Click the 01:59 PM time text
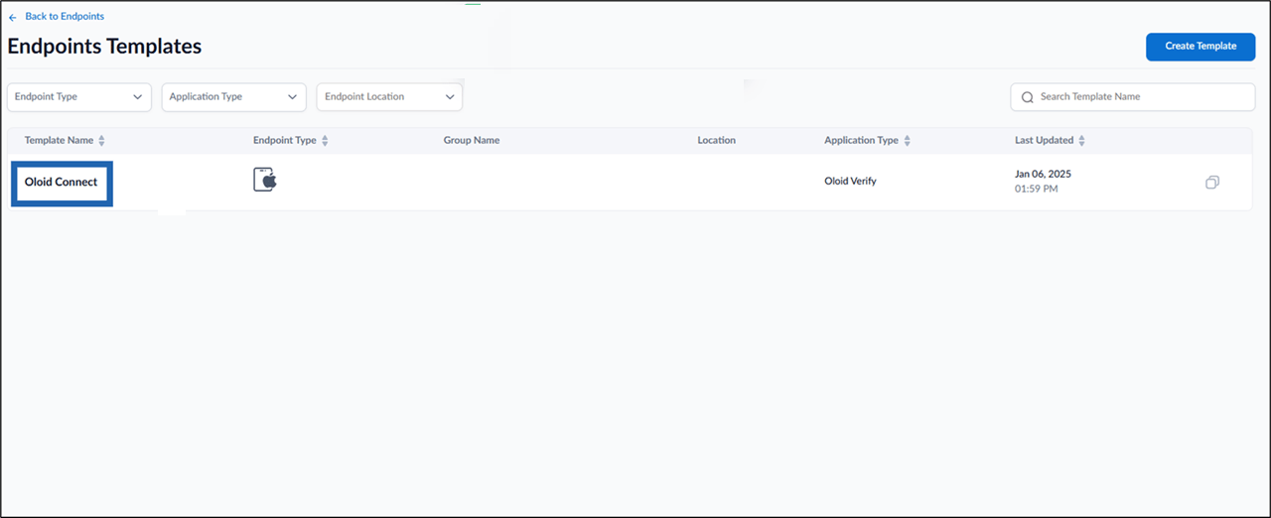The image size is (1271, 518). [x=1037, y=189]
